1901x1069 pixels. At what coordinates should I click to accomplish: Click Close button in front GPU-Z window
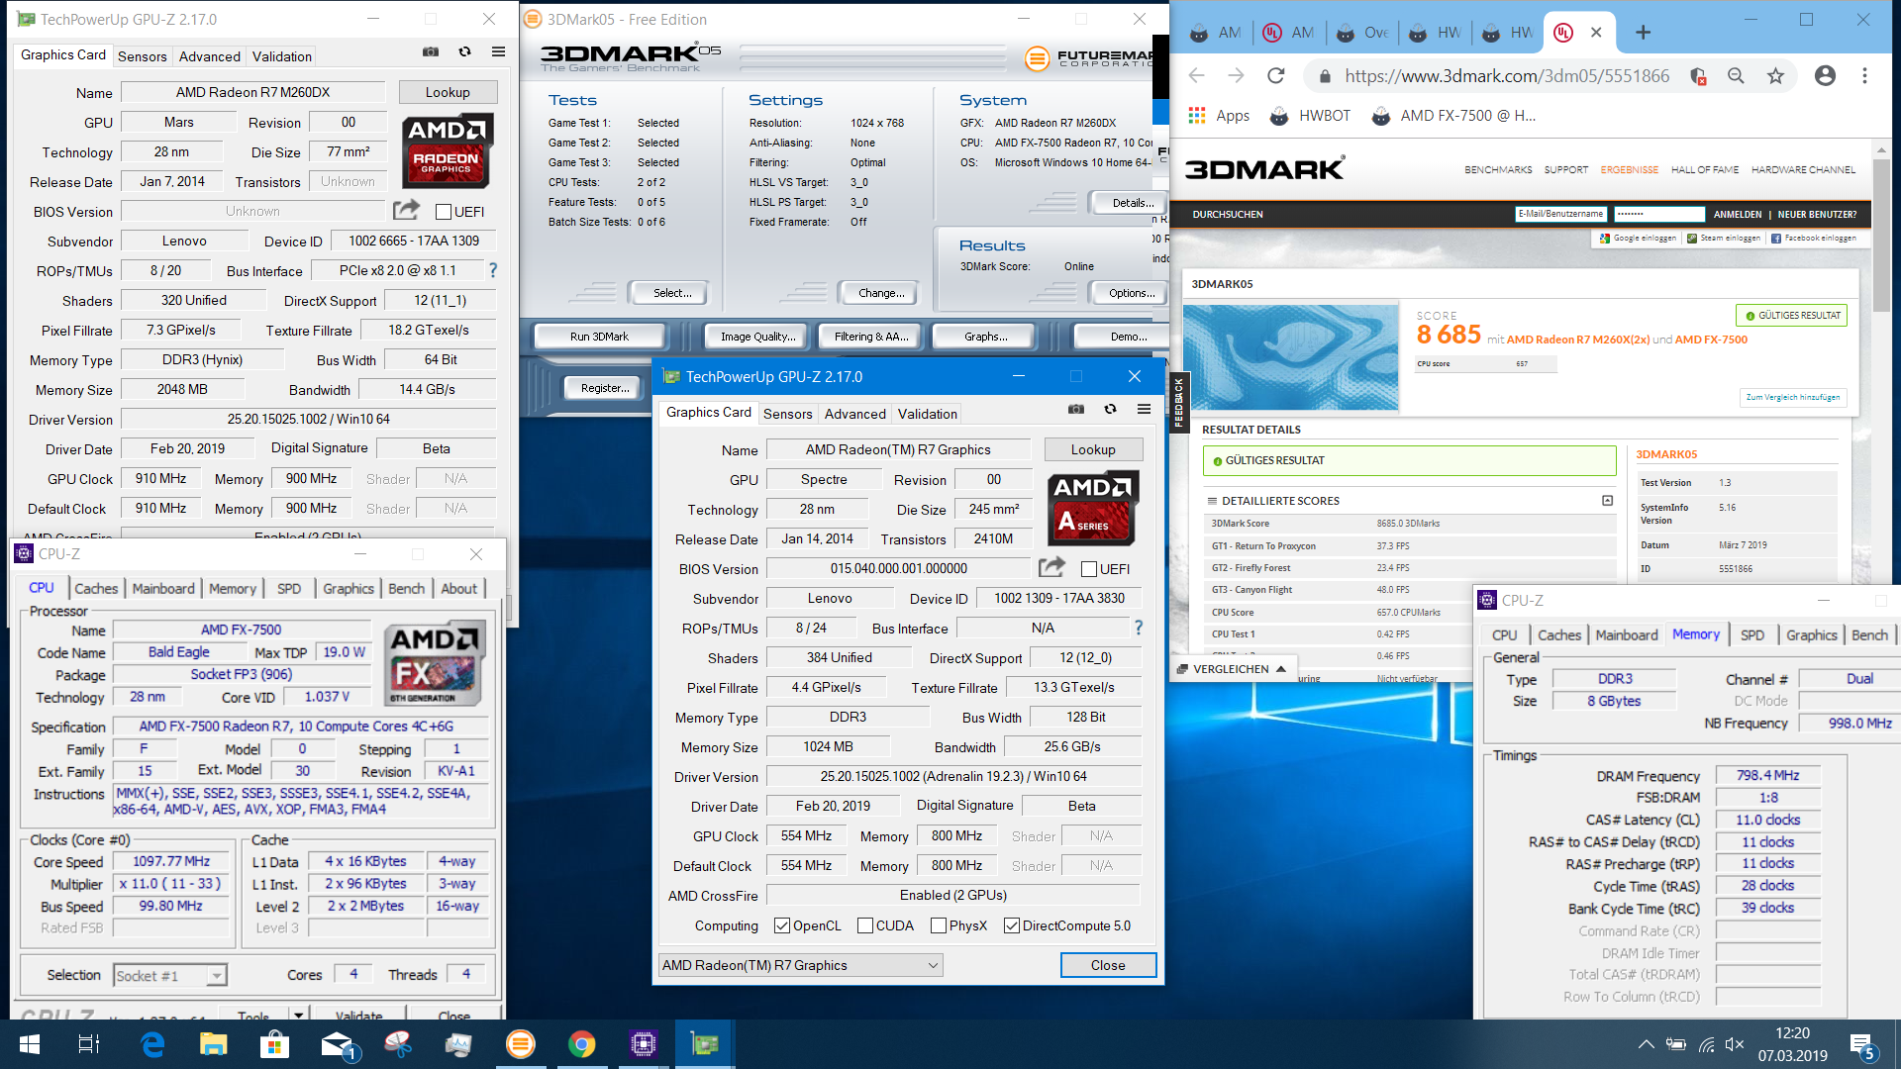pos(1108,965)
